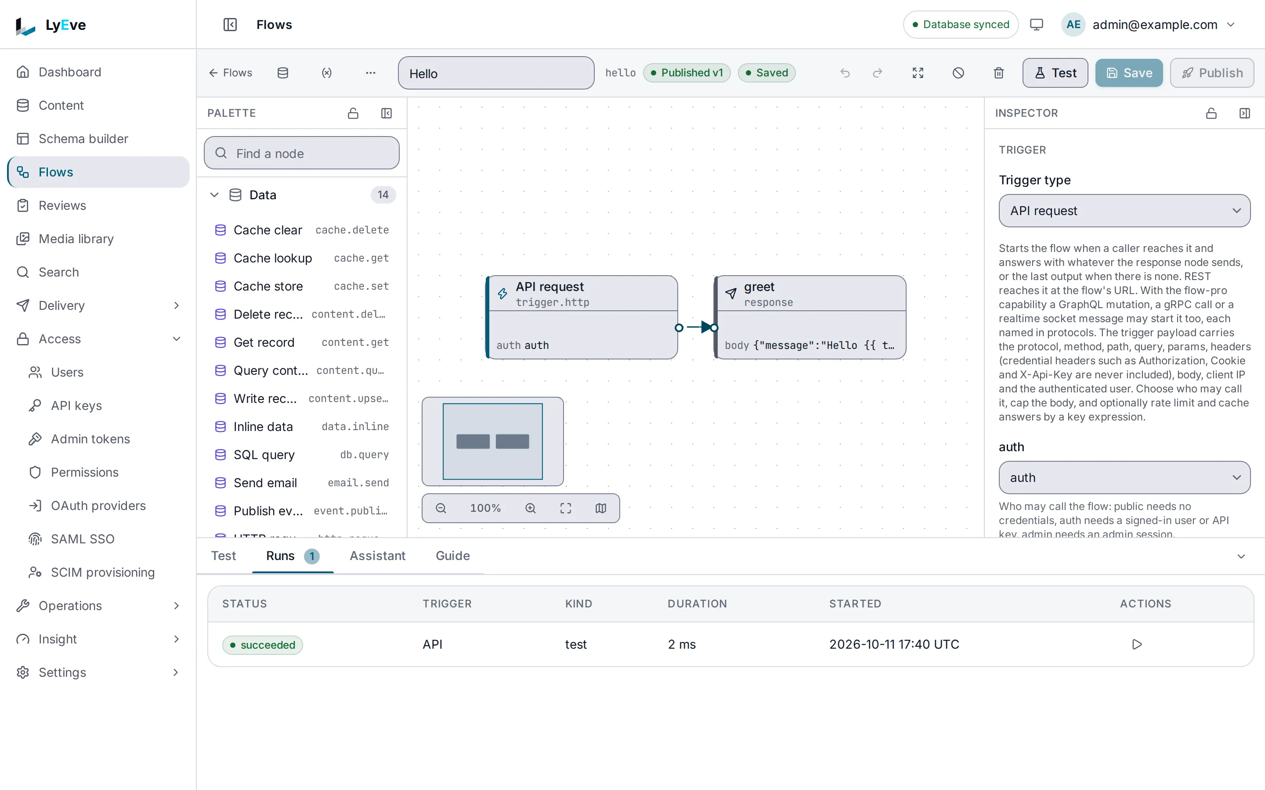This screenshot has height=790, width=1265.
Task: Click the monitor theme icon in header
Action: (1036, 25)
